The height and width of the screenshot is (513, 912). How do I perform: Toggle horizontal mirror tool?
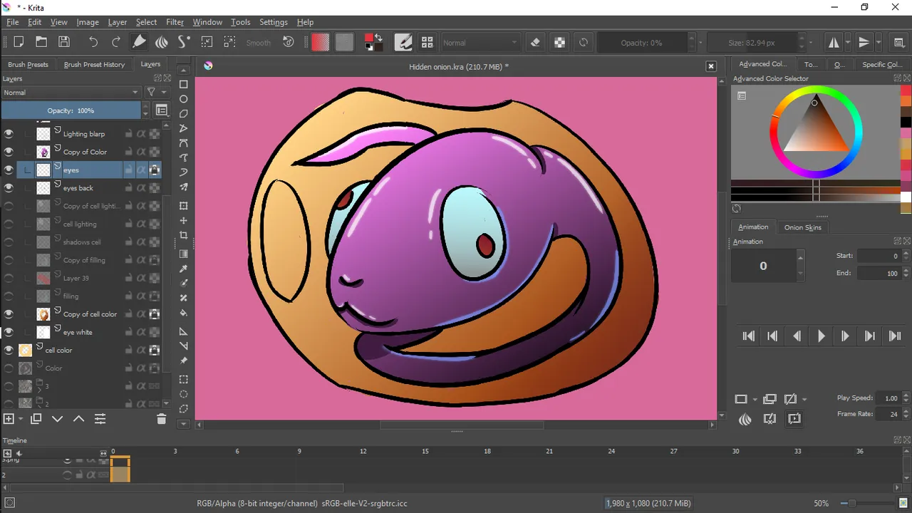point(834,42)
